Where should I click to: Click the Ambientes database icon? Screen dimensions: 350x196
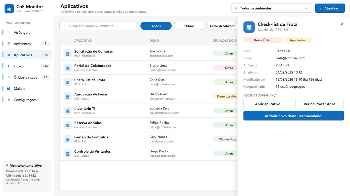point(9,44)
